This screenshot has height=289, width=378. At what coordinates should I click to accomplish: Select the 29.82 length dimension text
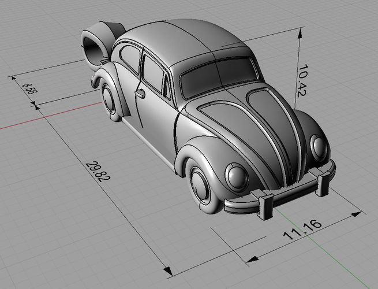coord(98,171)
